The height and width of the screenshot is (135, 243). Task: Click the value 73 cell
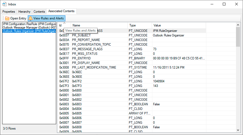(155, 49)
